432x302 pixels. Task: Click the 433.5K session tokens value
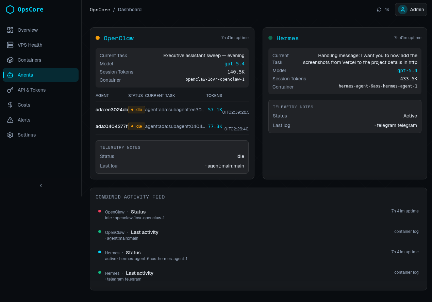click(409, 79)
